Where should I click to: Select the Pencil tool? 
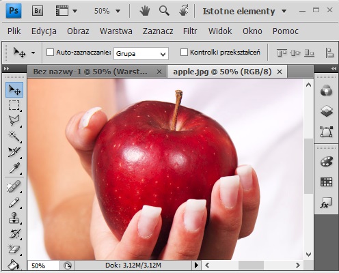pos(14,203)
